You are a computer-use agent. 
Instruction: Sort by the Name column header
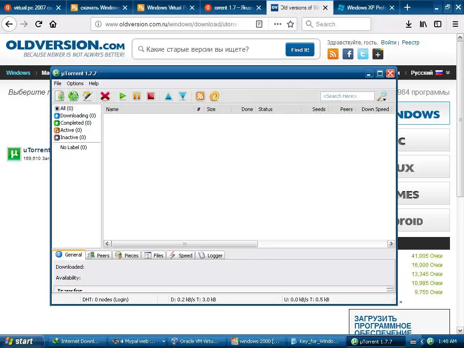pyautogui.click(x=149, y=109)
